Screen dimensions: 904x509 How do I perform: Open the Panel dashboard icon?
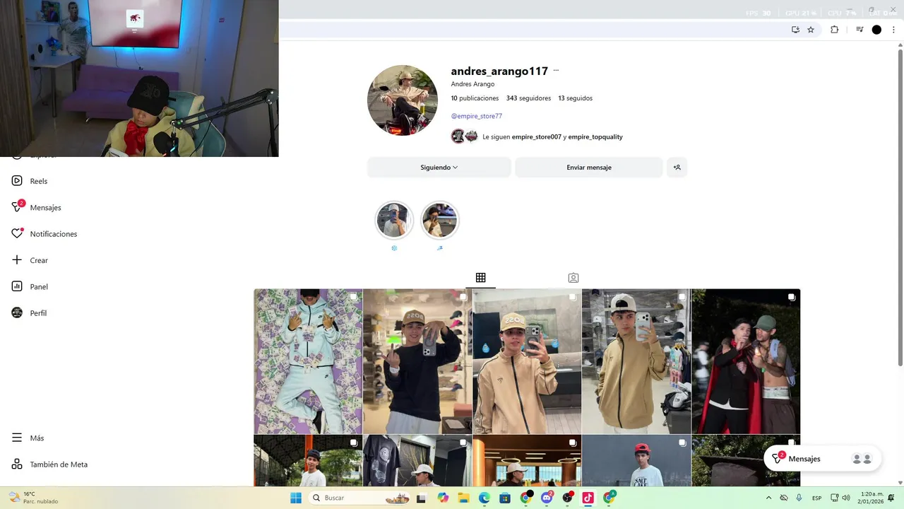17,286
